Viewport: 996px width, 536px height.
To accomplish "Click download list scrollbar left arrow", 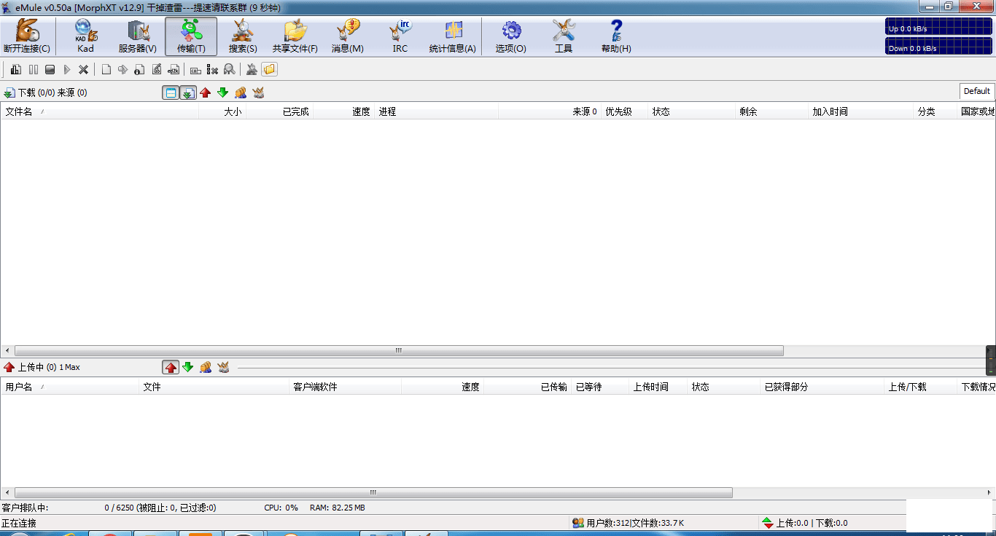I will pos(7,350).
